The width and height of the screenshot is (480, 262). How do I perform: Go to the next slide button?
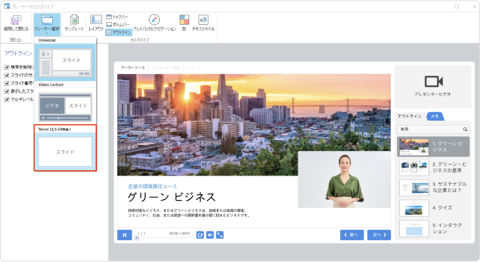[379, 235]
